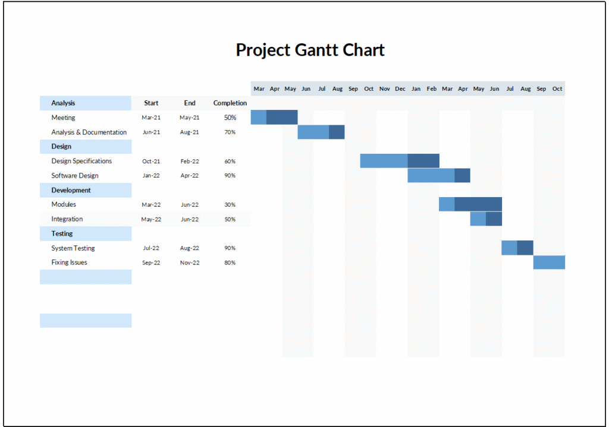The height and width of the screenshot is (427, 609).
Task: Select the Design section header
Action: tap(60, 146)
